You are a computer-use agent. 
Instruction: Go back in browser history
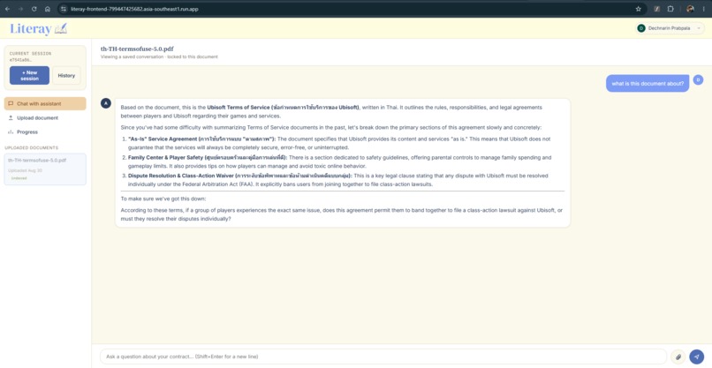tap(7, 9)
